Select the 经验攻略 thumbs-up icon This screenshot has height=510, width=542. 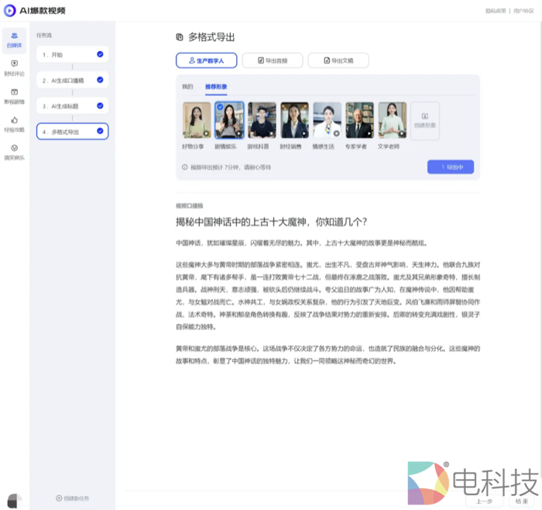pyautogui.click(x=14, y=120)
